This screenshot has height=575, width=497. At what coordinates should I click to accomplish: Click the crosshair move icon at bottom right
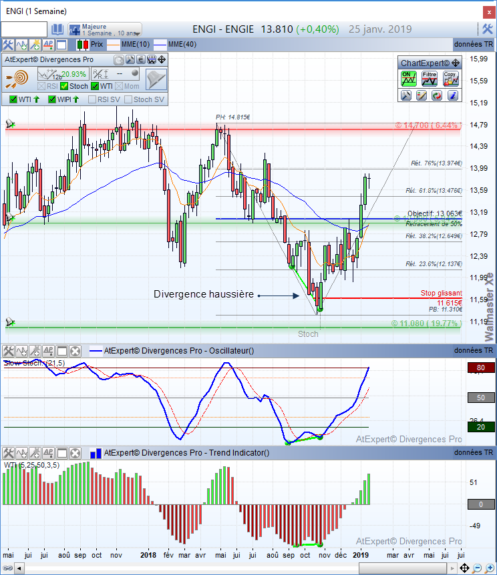464,568
